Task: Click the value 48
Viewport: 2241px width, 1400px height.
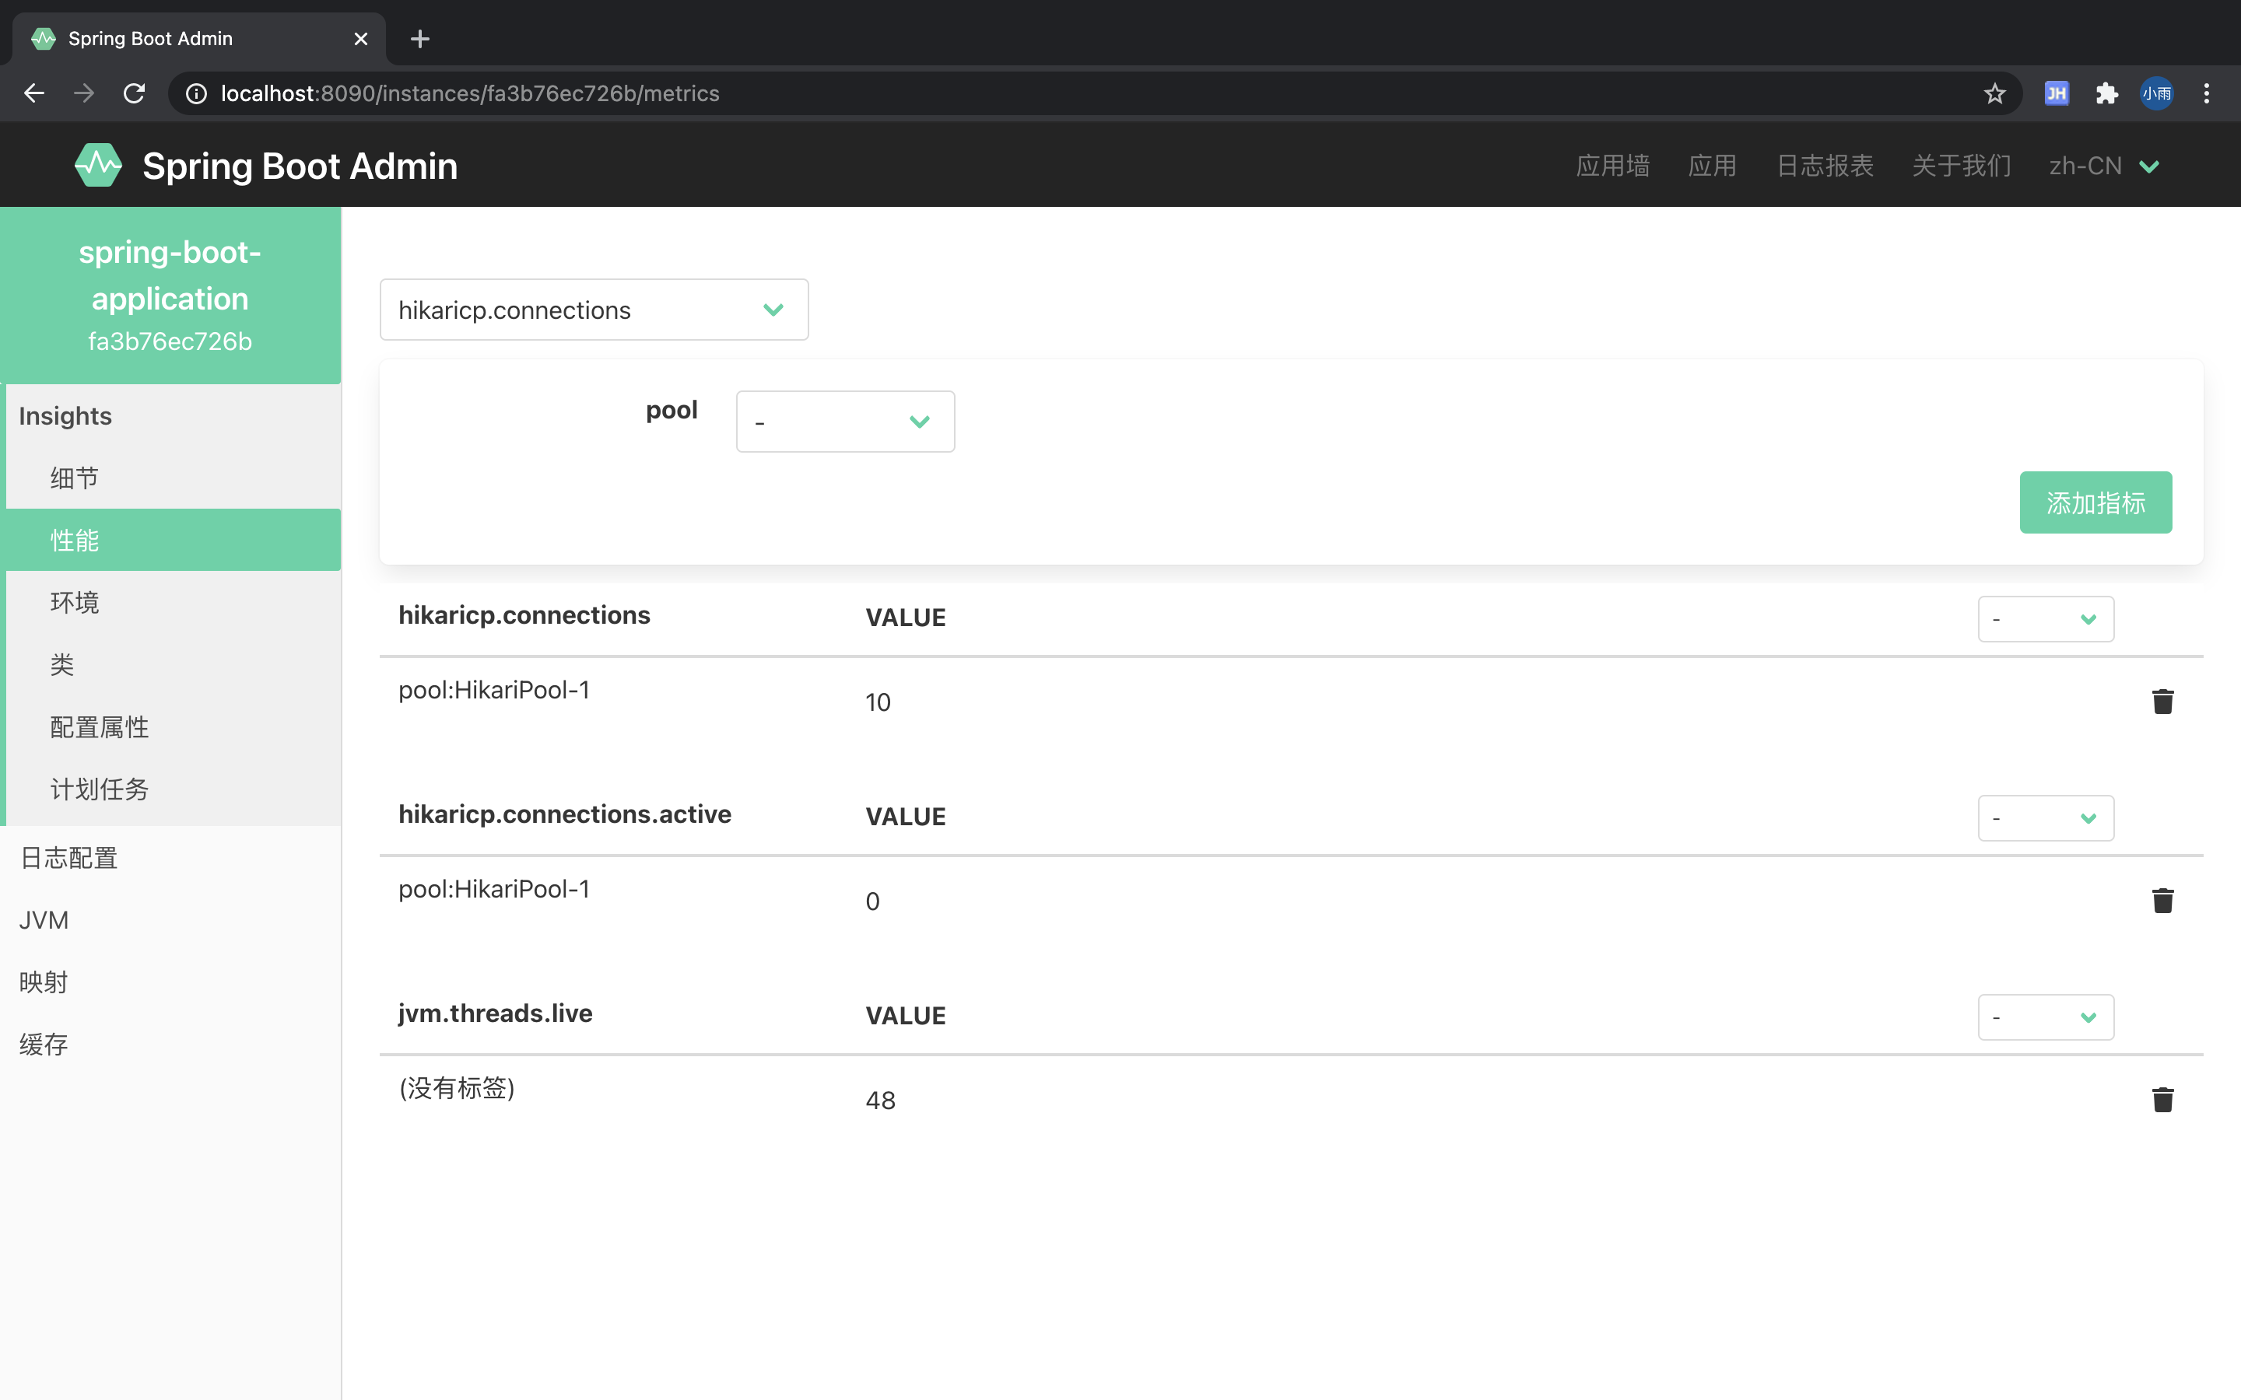Action: coord(881,1100)
